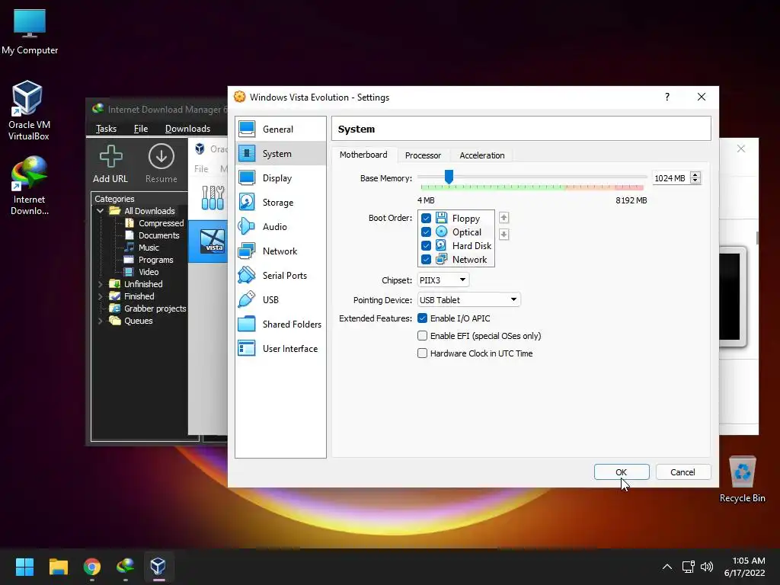Click OK to save settings

pyautogui.click(x=622, y=472)
